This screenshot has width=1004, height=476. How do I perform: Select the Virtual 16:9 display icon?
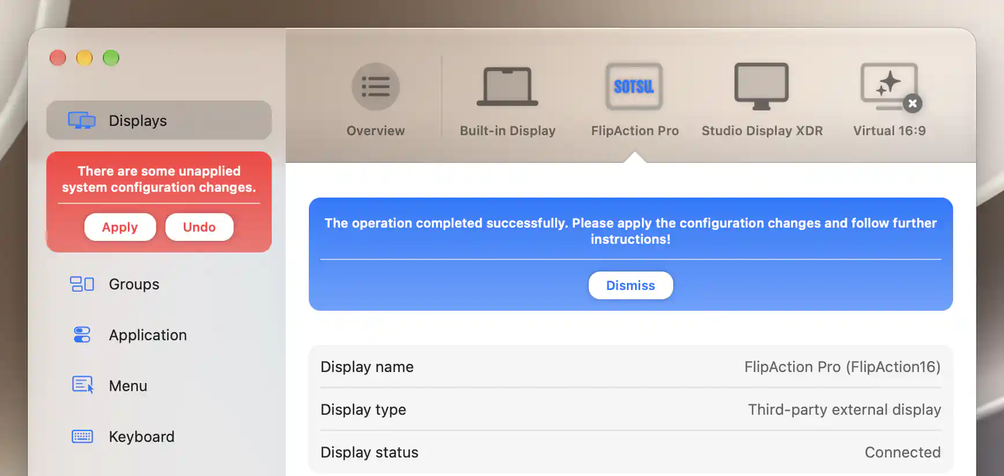point(888,85)
